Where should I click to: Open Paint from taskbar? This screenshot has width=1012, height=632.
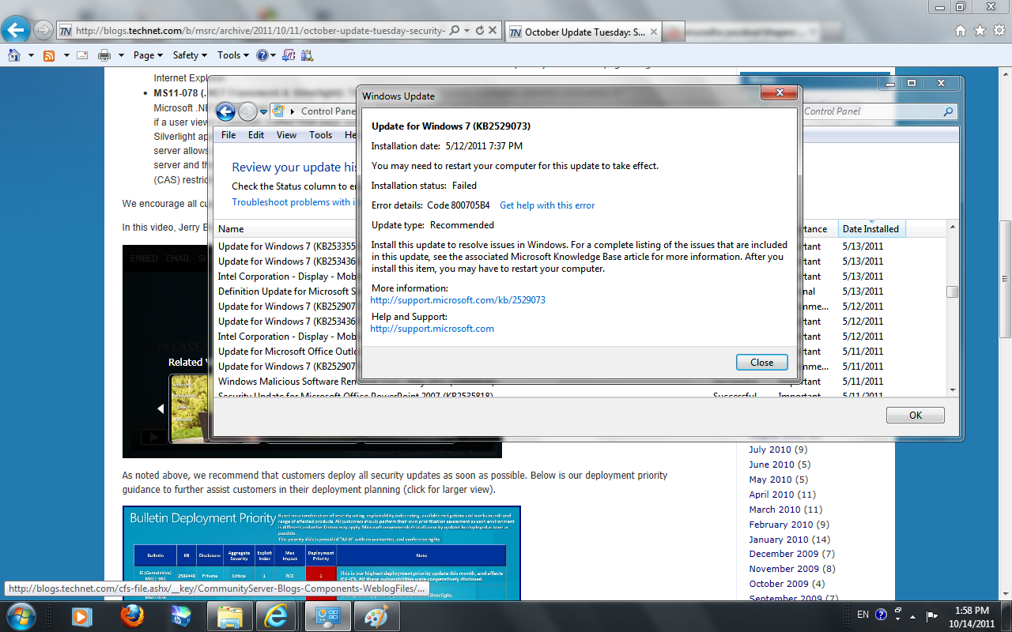coord(377,616)
